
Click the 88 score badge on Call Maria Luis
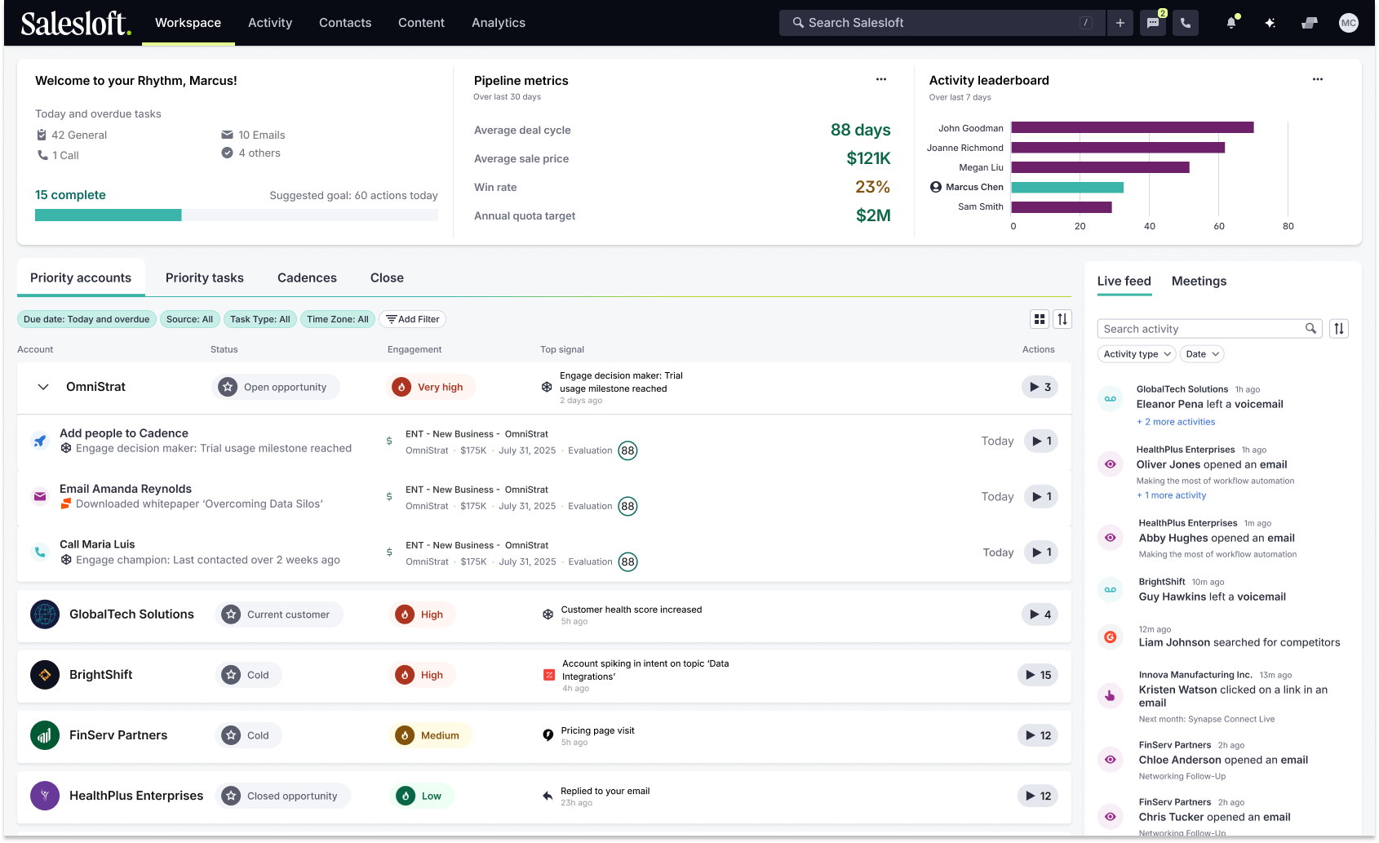(x=627, y=561)
